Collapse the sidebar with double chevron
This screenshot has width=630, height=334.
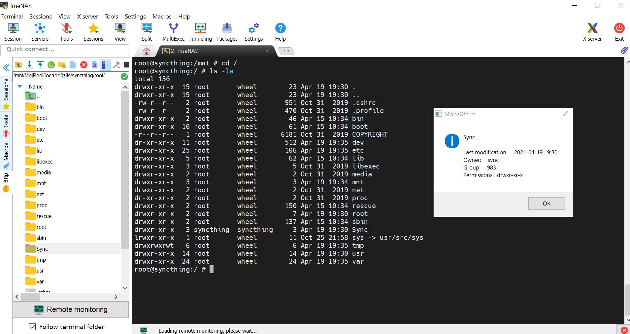[6, 68]
